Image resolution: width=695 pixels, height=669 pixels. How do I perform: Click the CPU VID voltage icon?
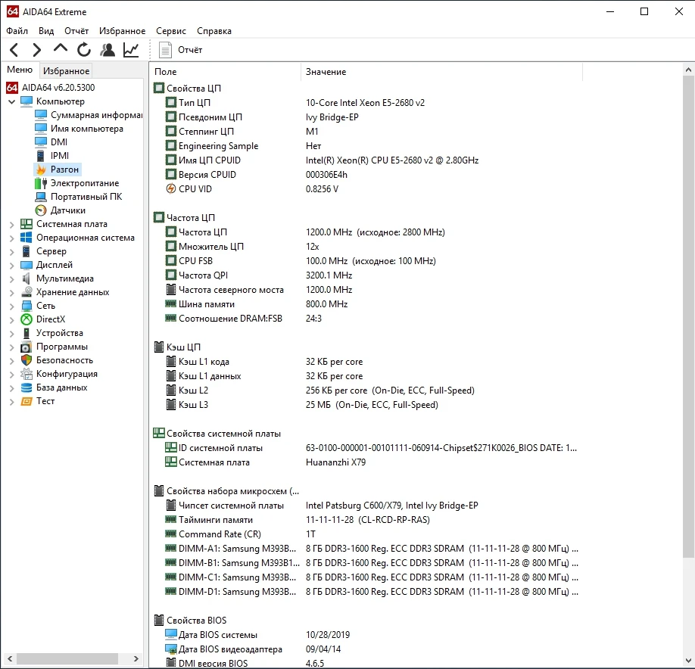[170, 188]
